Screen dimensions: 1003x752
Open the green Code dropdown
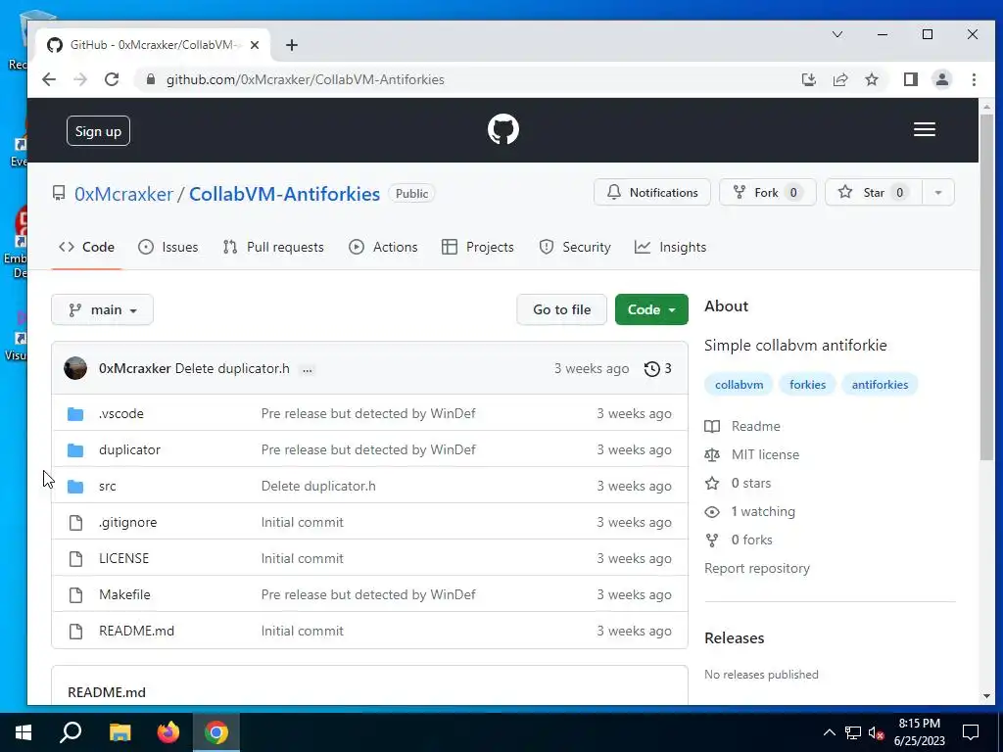[651, 309]
